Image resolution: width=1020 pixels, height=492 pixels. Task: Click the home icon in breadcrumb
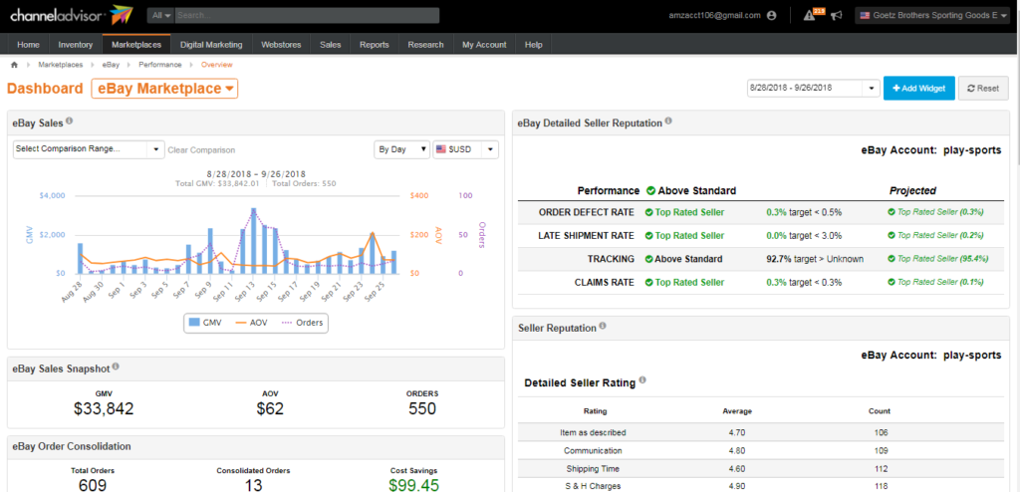coord(14,65)
